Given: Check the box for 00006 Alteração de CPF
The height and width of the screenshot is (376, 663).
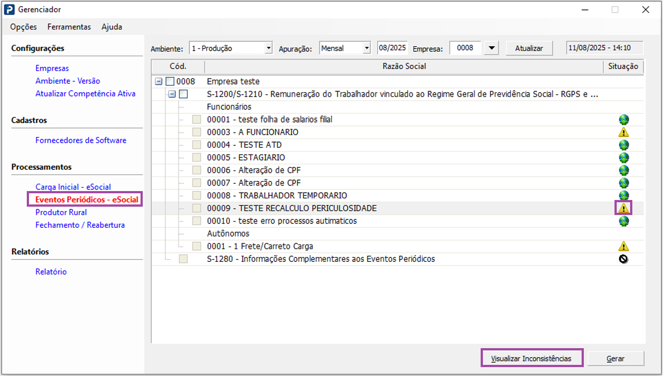Looking at the screenshot, I should (197, 170).
